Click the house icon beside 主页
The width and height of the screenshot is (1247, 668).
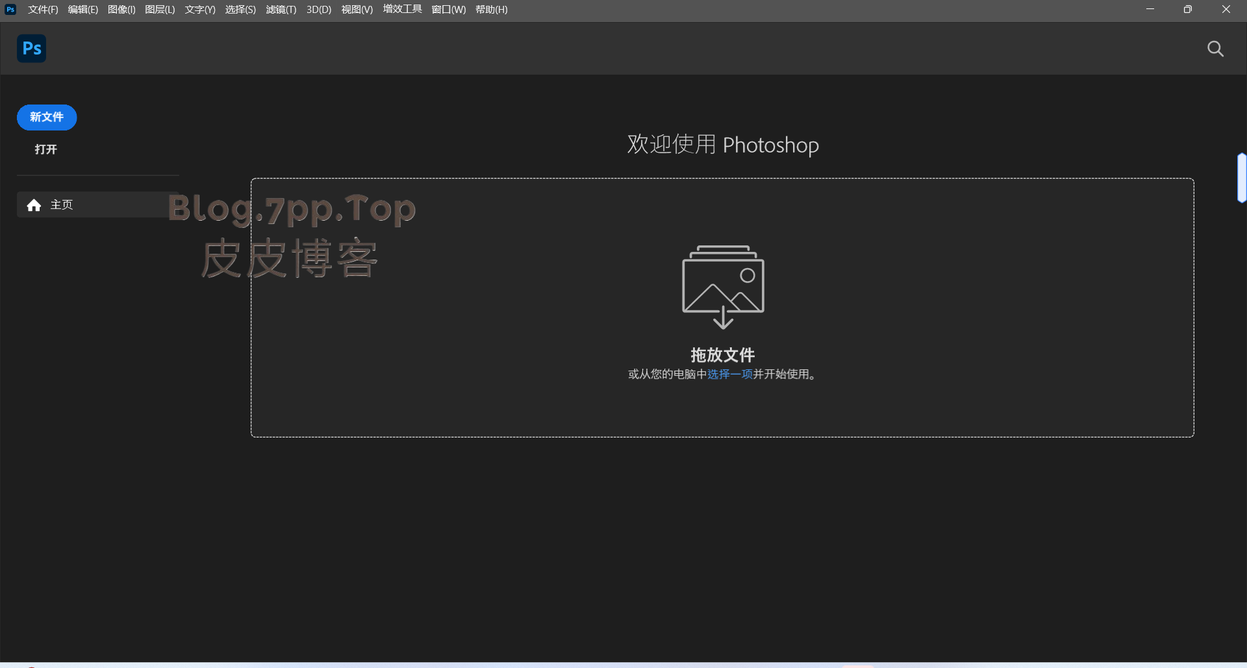(x=34, y=205)
